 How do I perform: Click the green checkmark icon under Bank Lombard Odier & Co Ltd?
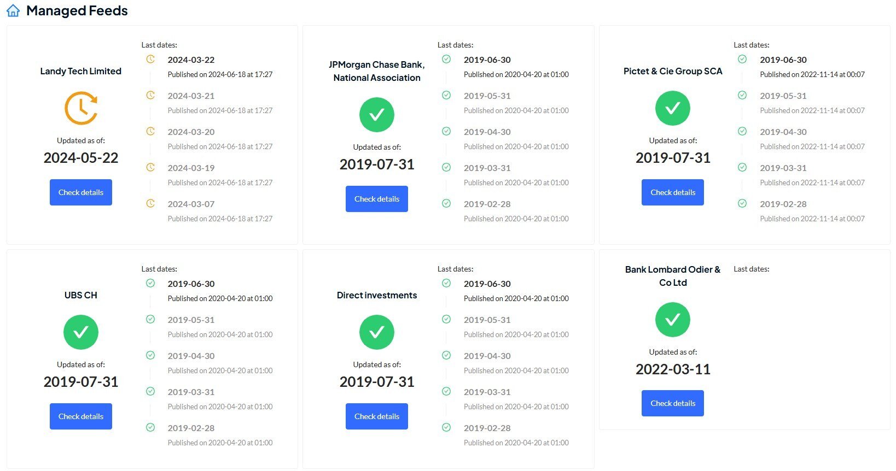click(673, 320)
